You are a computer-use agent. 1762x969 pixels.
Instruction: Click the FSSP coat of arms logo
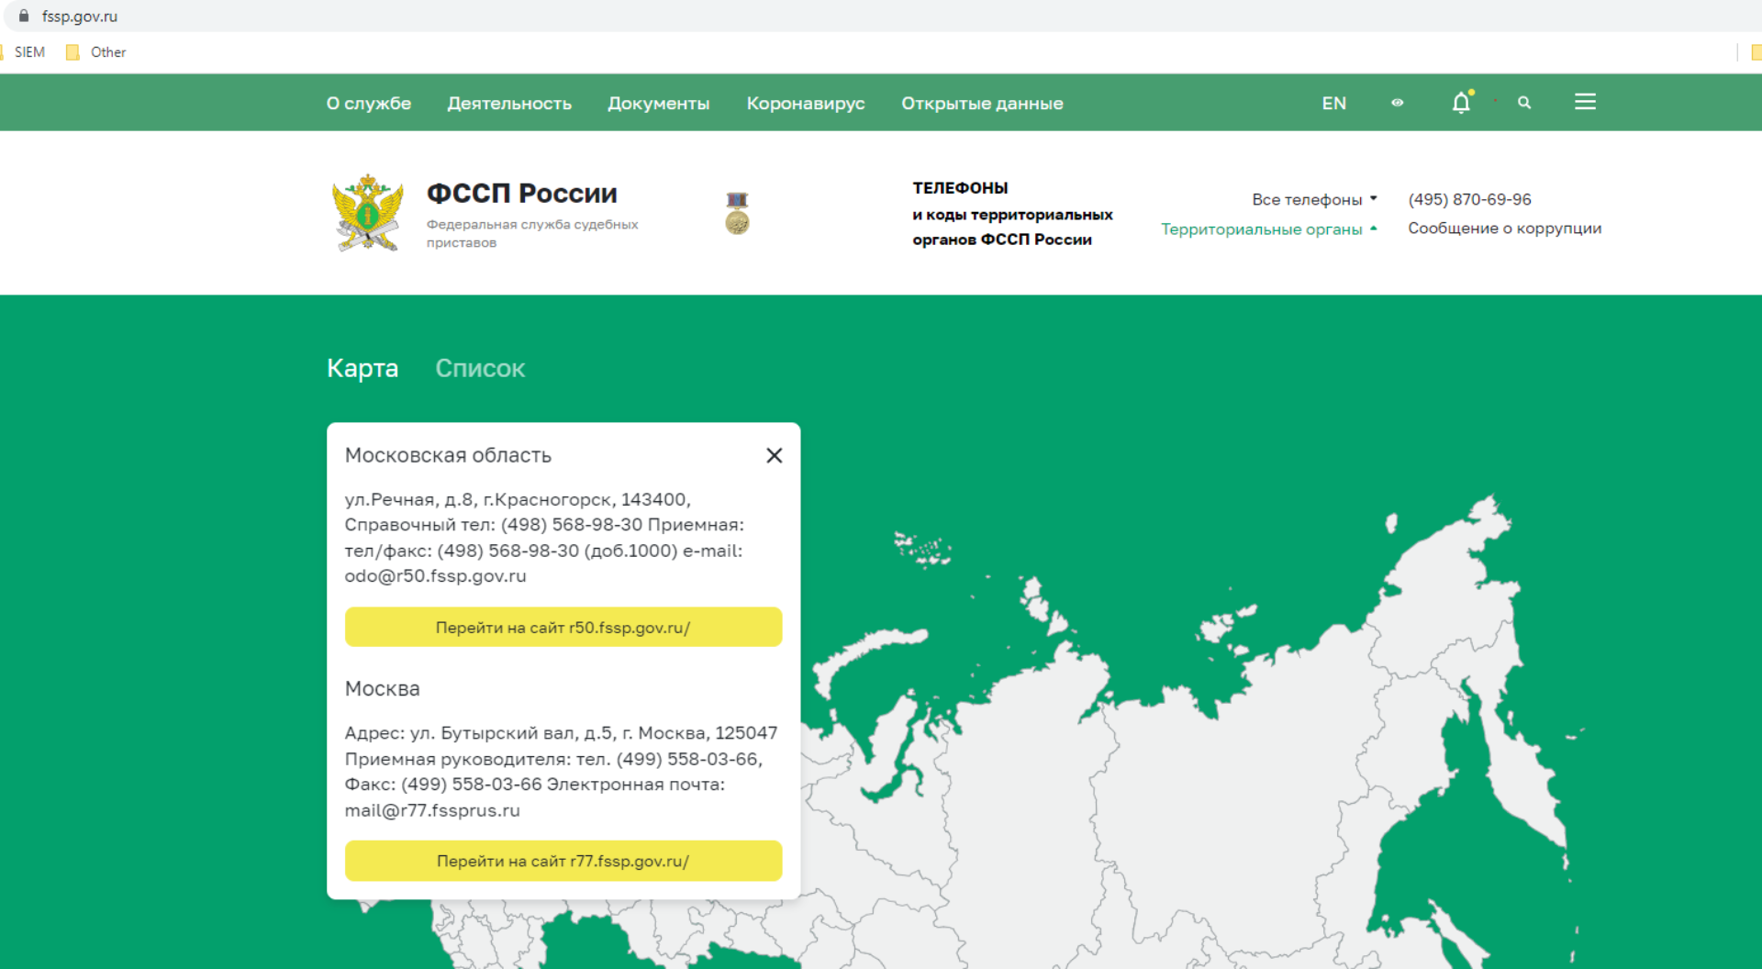[368, 213]
